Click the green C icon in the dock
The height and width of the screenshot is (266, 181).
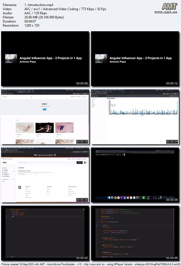tap(143, 198)
